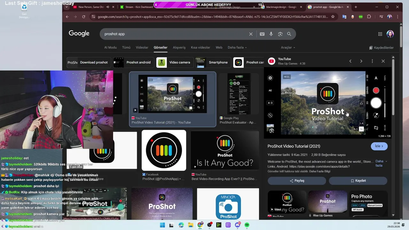409x230 pixels.
Task: Switch to the 'AI Modu' tab
Action: 110,47
